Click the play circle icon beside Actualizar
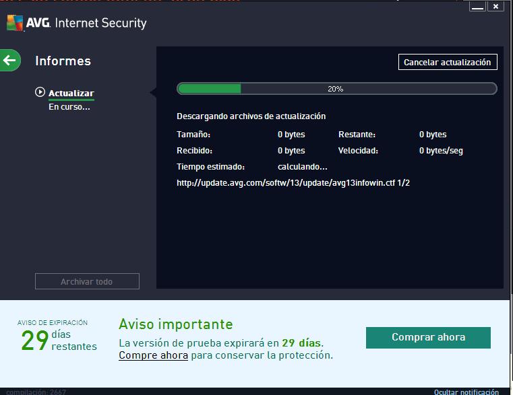The width and height of the screenshot is (513, 395). pos(40,92)
